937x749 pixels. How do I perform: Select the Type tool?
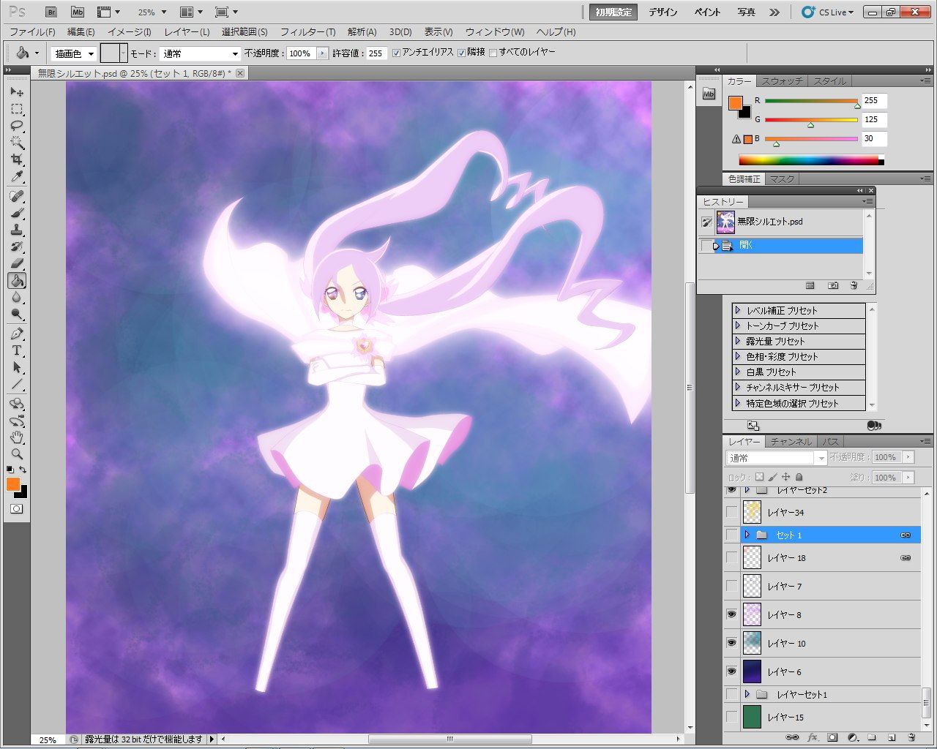[17, 351]
